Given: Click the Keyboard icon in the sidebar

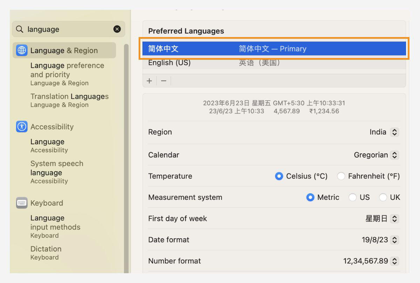Looking at the screenshot, I should coord(22,203).
